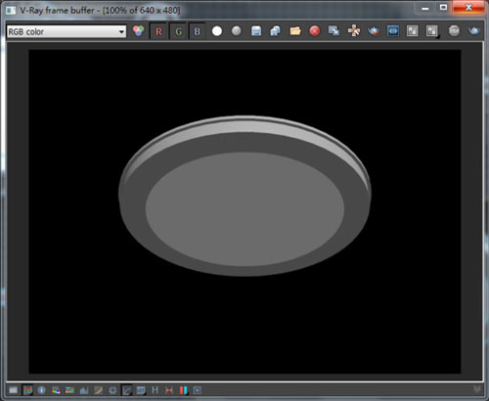Screen dimensions: 489x401
Task: Render last with rightmost teapot icon
Action: point(473,31)
